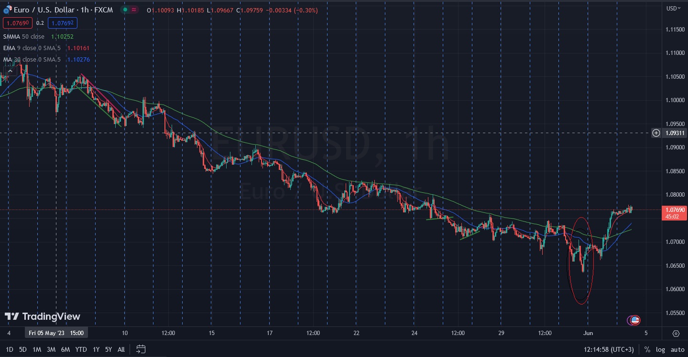
Task: Click the US economic event flag marker
Action: pyautogui.click(x=634, y=320)
